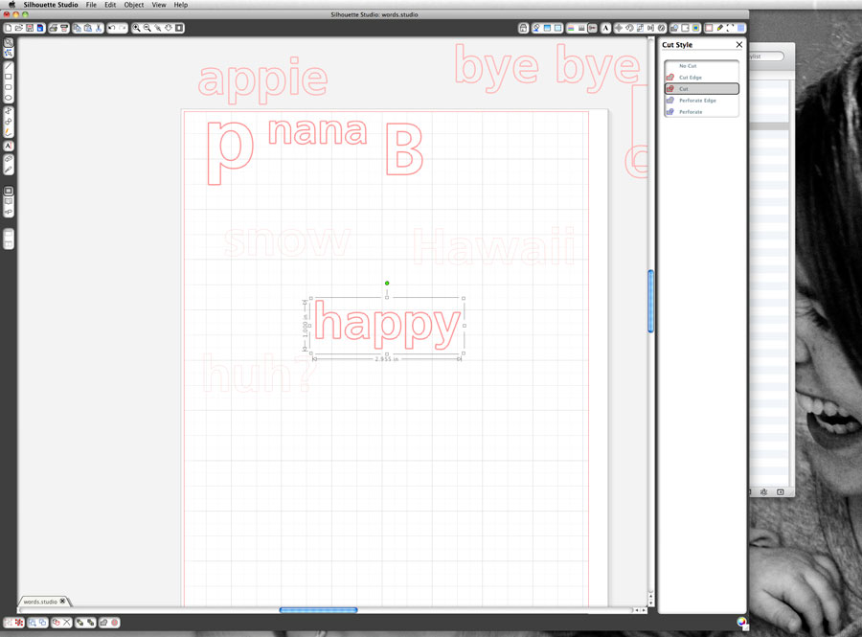
Task: Zoom out with the magnifier minus icon
Action: pyautogui.click(x=147, y=28)
